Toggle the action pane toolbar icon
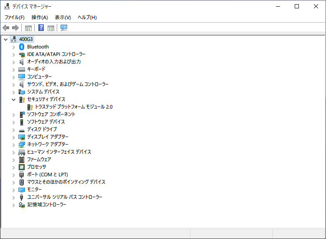326x239 pixels. point(51,28)
